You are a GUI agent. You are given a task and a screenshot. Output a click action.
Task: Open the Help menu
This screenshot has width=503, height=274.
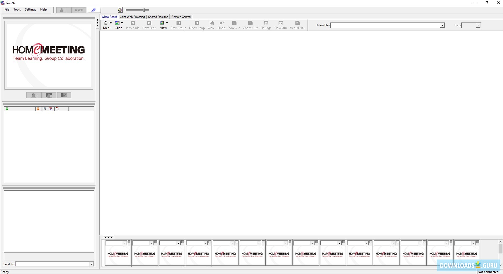43,9
